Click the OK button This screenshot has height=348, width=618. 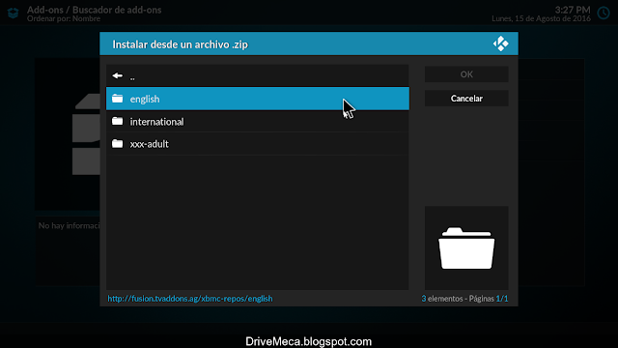pos(466,74)
